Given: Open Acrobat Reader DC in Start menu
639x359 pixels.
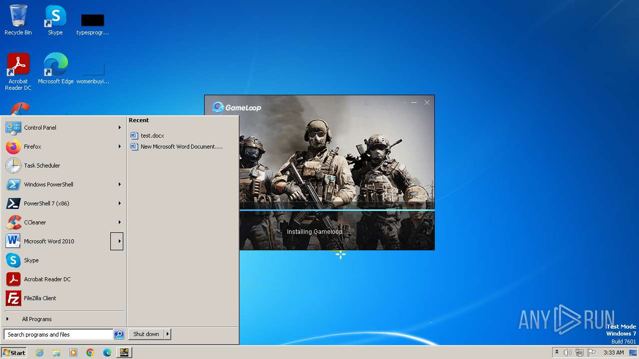Looking at the screenshot, I should click(13, 279).
